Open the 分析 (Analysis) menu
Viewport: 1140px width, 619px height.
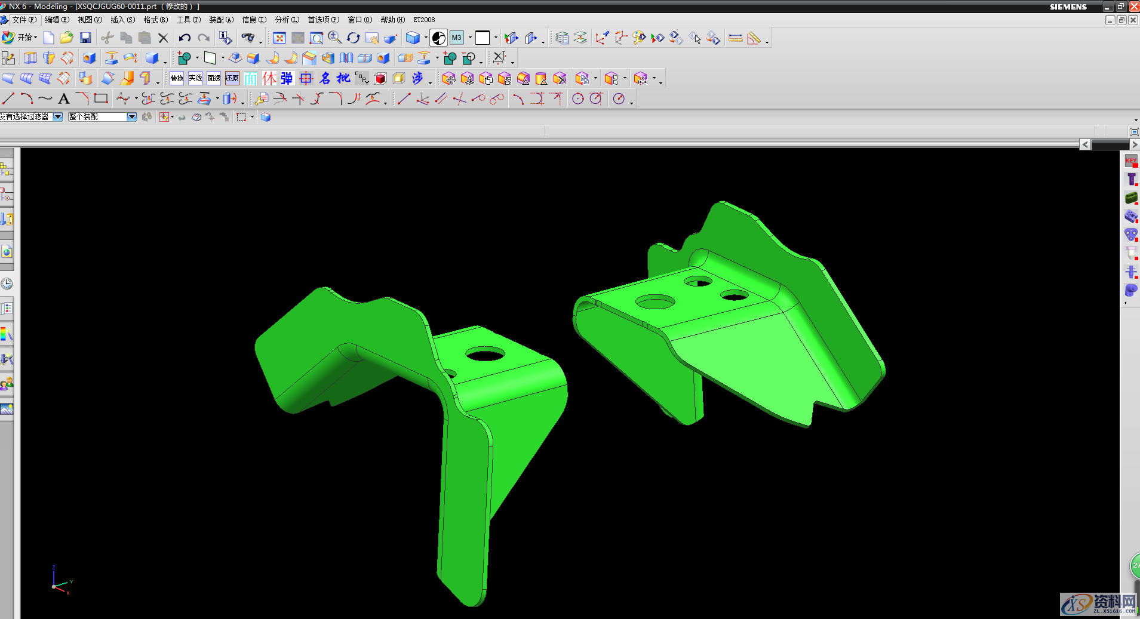pos(287,20)
